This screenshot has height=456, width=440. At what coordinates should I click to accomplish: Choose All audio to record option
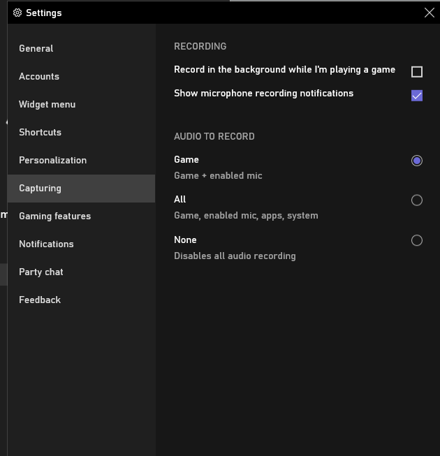pos(417,200)
